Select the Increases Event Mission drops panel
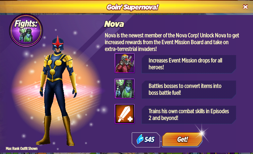The width and height of the screenshot is (253, 154). 189,64
